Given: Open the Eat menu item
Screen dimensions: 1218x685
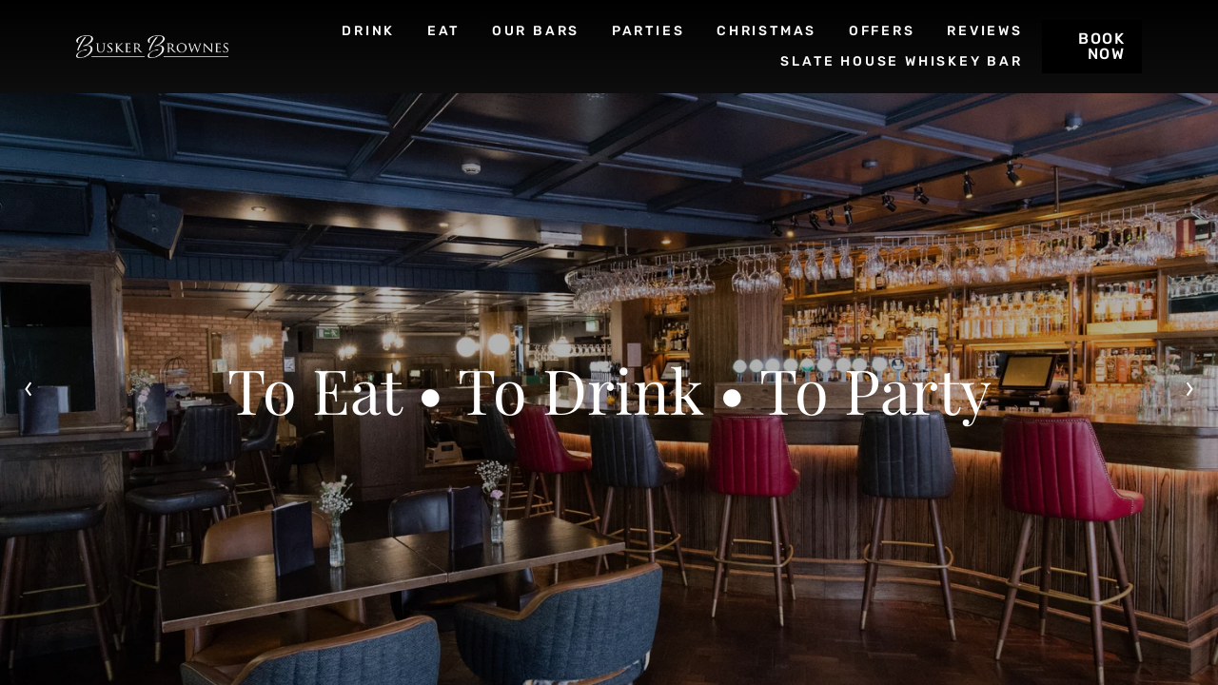Looking at the screenshot, I should click(442, 30).
